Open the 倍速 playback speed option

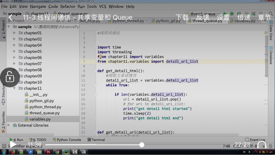244,17
